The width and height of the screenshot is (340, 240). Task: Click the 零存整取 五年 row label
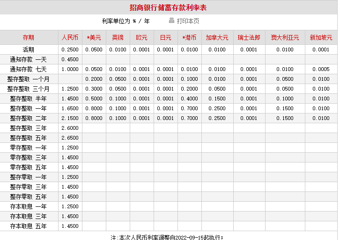tap(29, 167)
